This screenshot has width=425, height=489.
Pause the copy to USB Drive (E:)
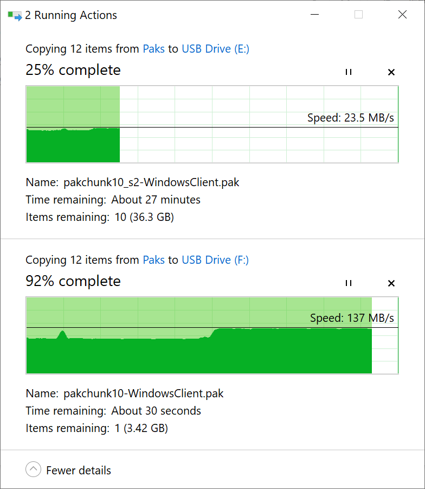[349, 72]
